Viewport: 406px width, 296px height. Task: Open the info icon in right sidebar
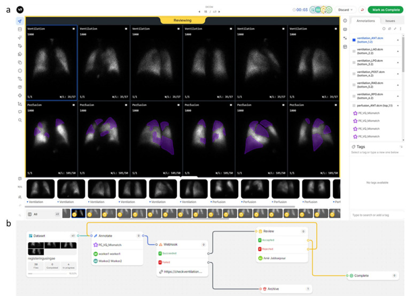point(345,21)
